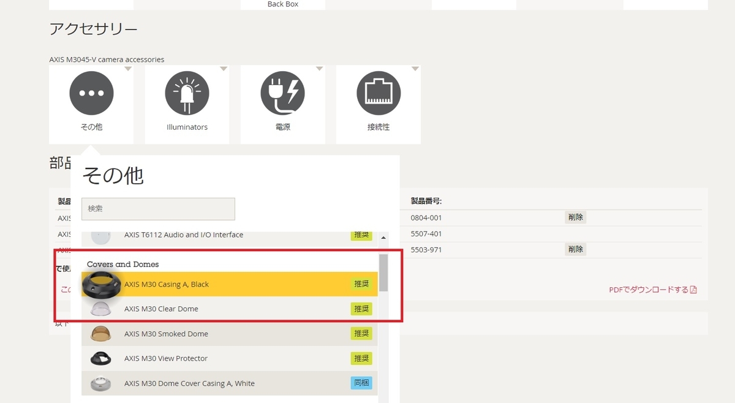Select AXIS M30 Smoked Dome item
Image resolution: width=735 pixels, height=403 pixels.
tap(230, 334)
